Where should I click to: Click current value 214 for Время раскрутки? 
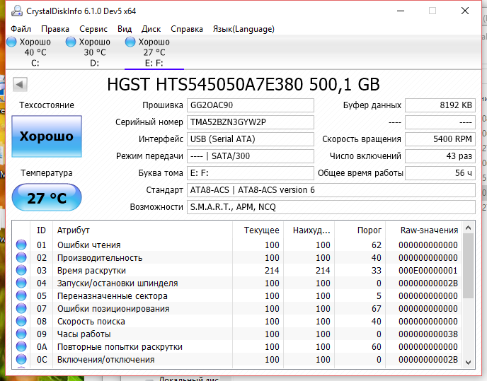click(x=272, y=271)
